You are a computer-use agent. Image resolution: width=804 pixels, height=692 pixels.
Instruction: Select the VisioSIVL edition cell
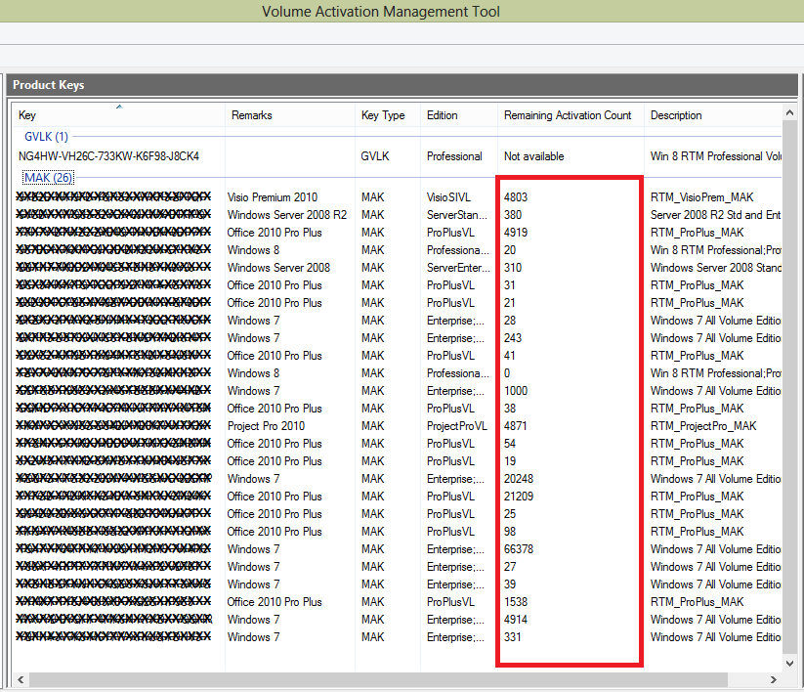(x=448, y=197)
